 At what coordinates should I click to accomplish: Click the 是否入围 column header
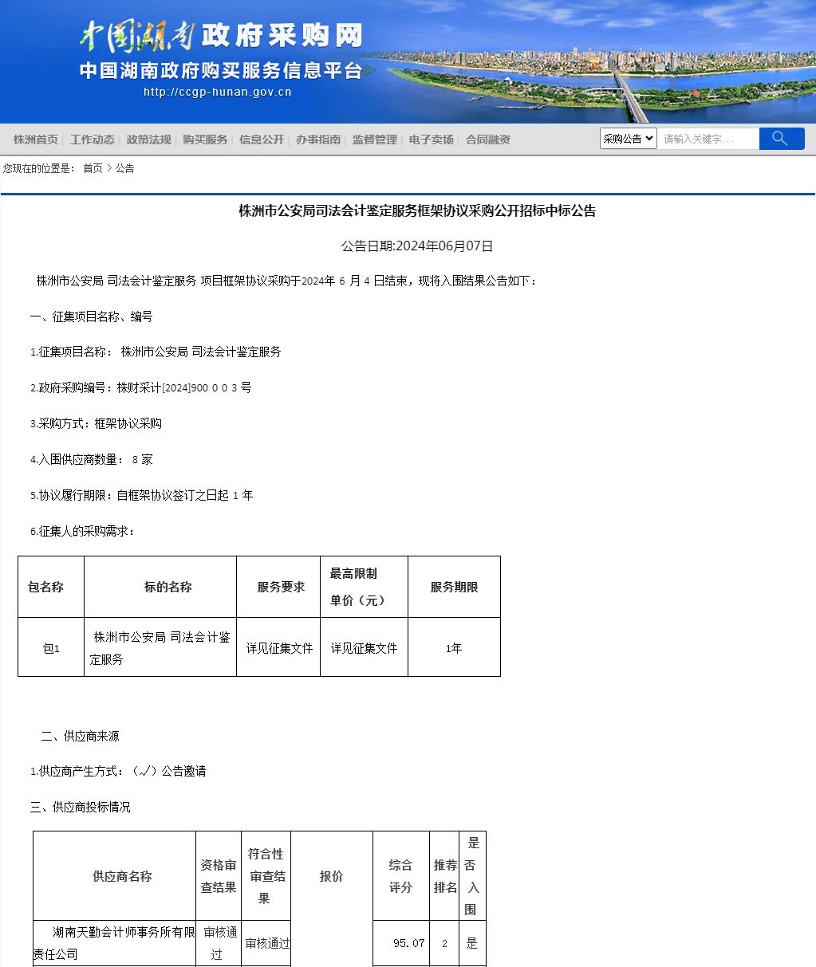tap(472, 876)
